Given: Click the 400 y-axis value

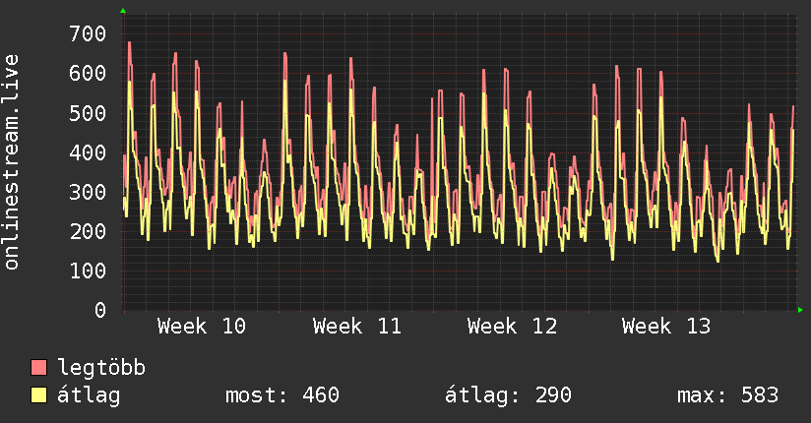Looking at the screenshot, I should (x=88, y=152).
